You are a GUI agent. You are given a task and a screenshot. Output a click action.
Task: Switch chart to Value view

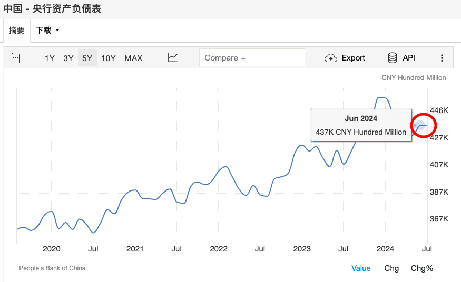coord(361,268)
